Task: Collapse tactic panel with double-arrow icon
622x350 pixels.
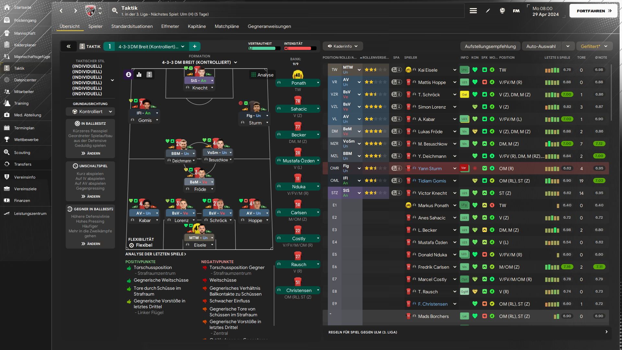Action: [x=69, y=46]
